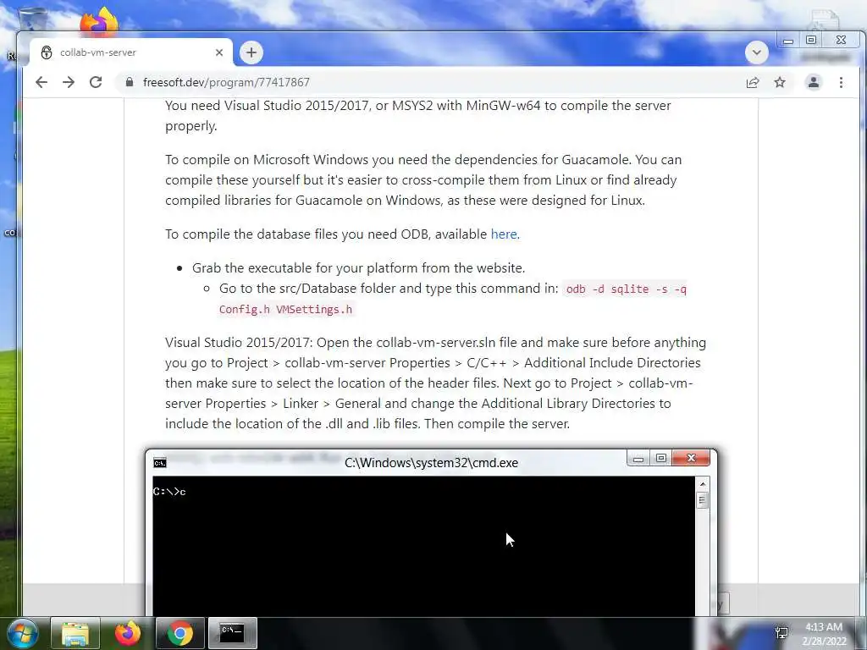Click the Recycle Bin desktop icon
Viewport: 867px width, 650px height.
(32, 19)
